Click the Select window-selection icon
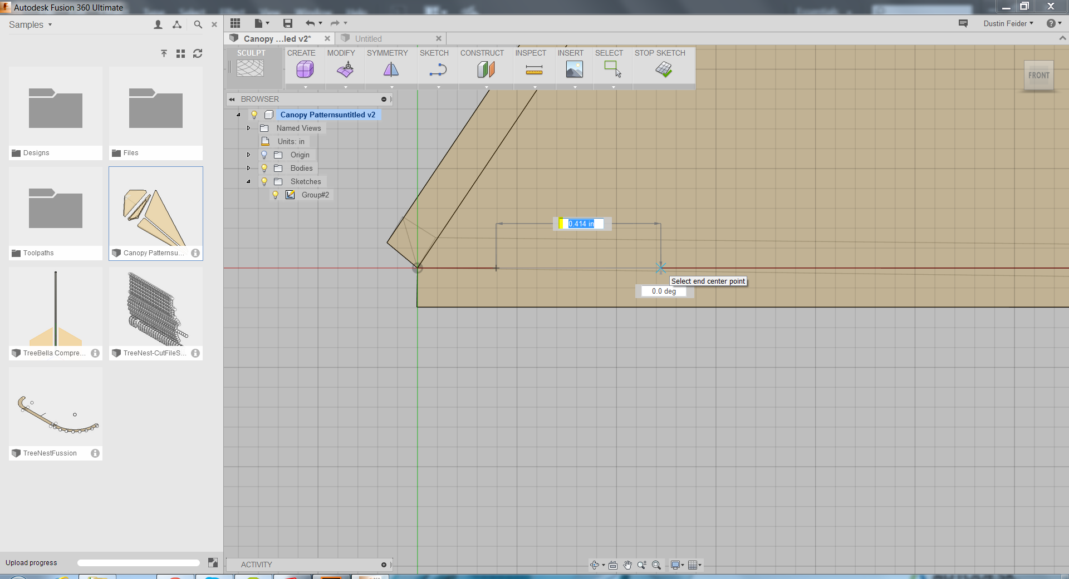Screen dimensions: 1069x579 click(x=612, y=69)
